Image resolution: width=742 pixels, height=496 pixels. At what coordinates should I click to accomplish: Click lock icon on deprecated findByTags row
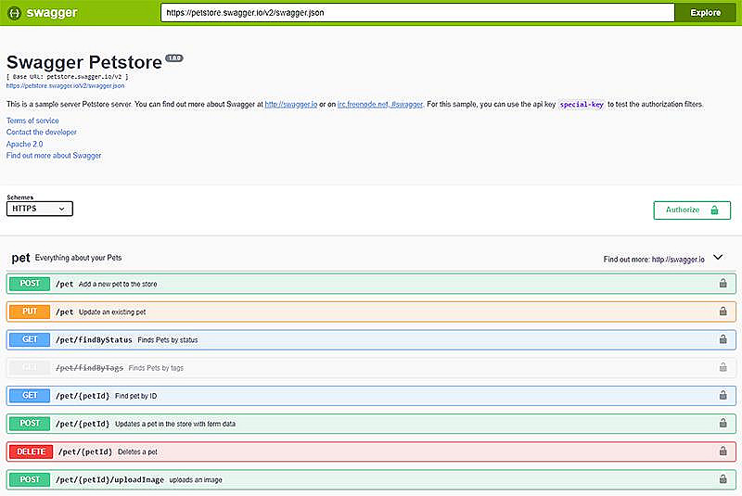click(x=723, y=367)
